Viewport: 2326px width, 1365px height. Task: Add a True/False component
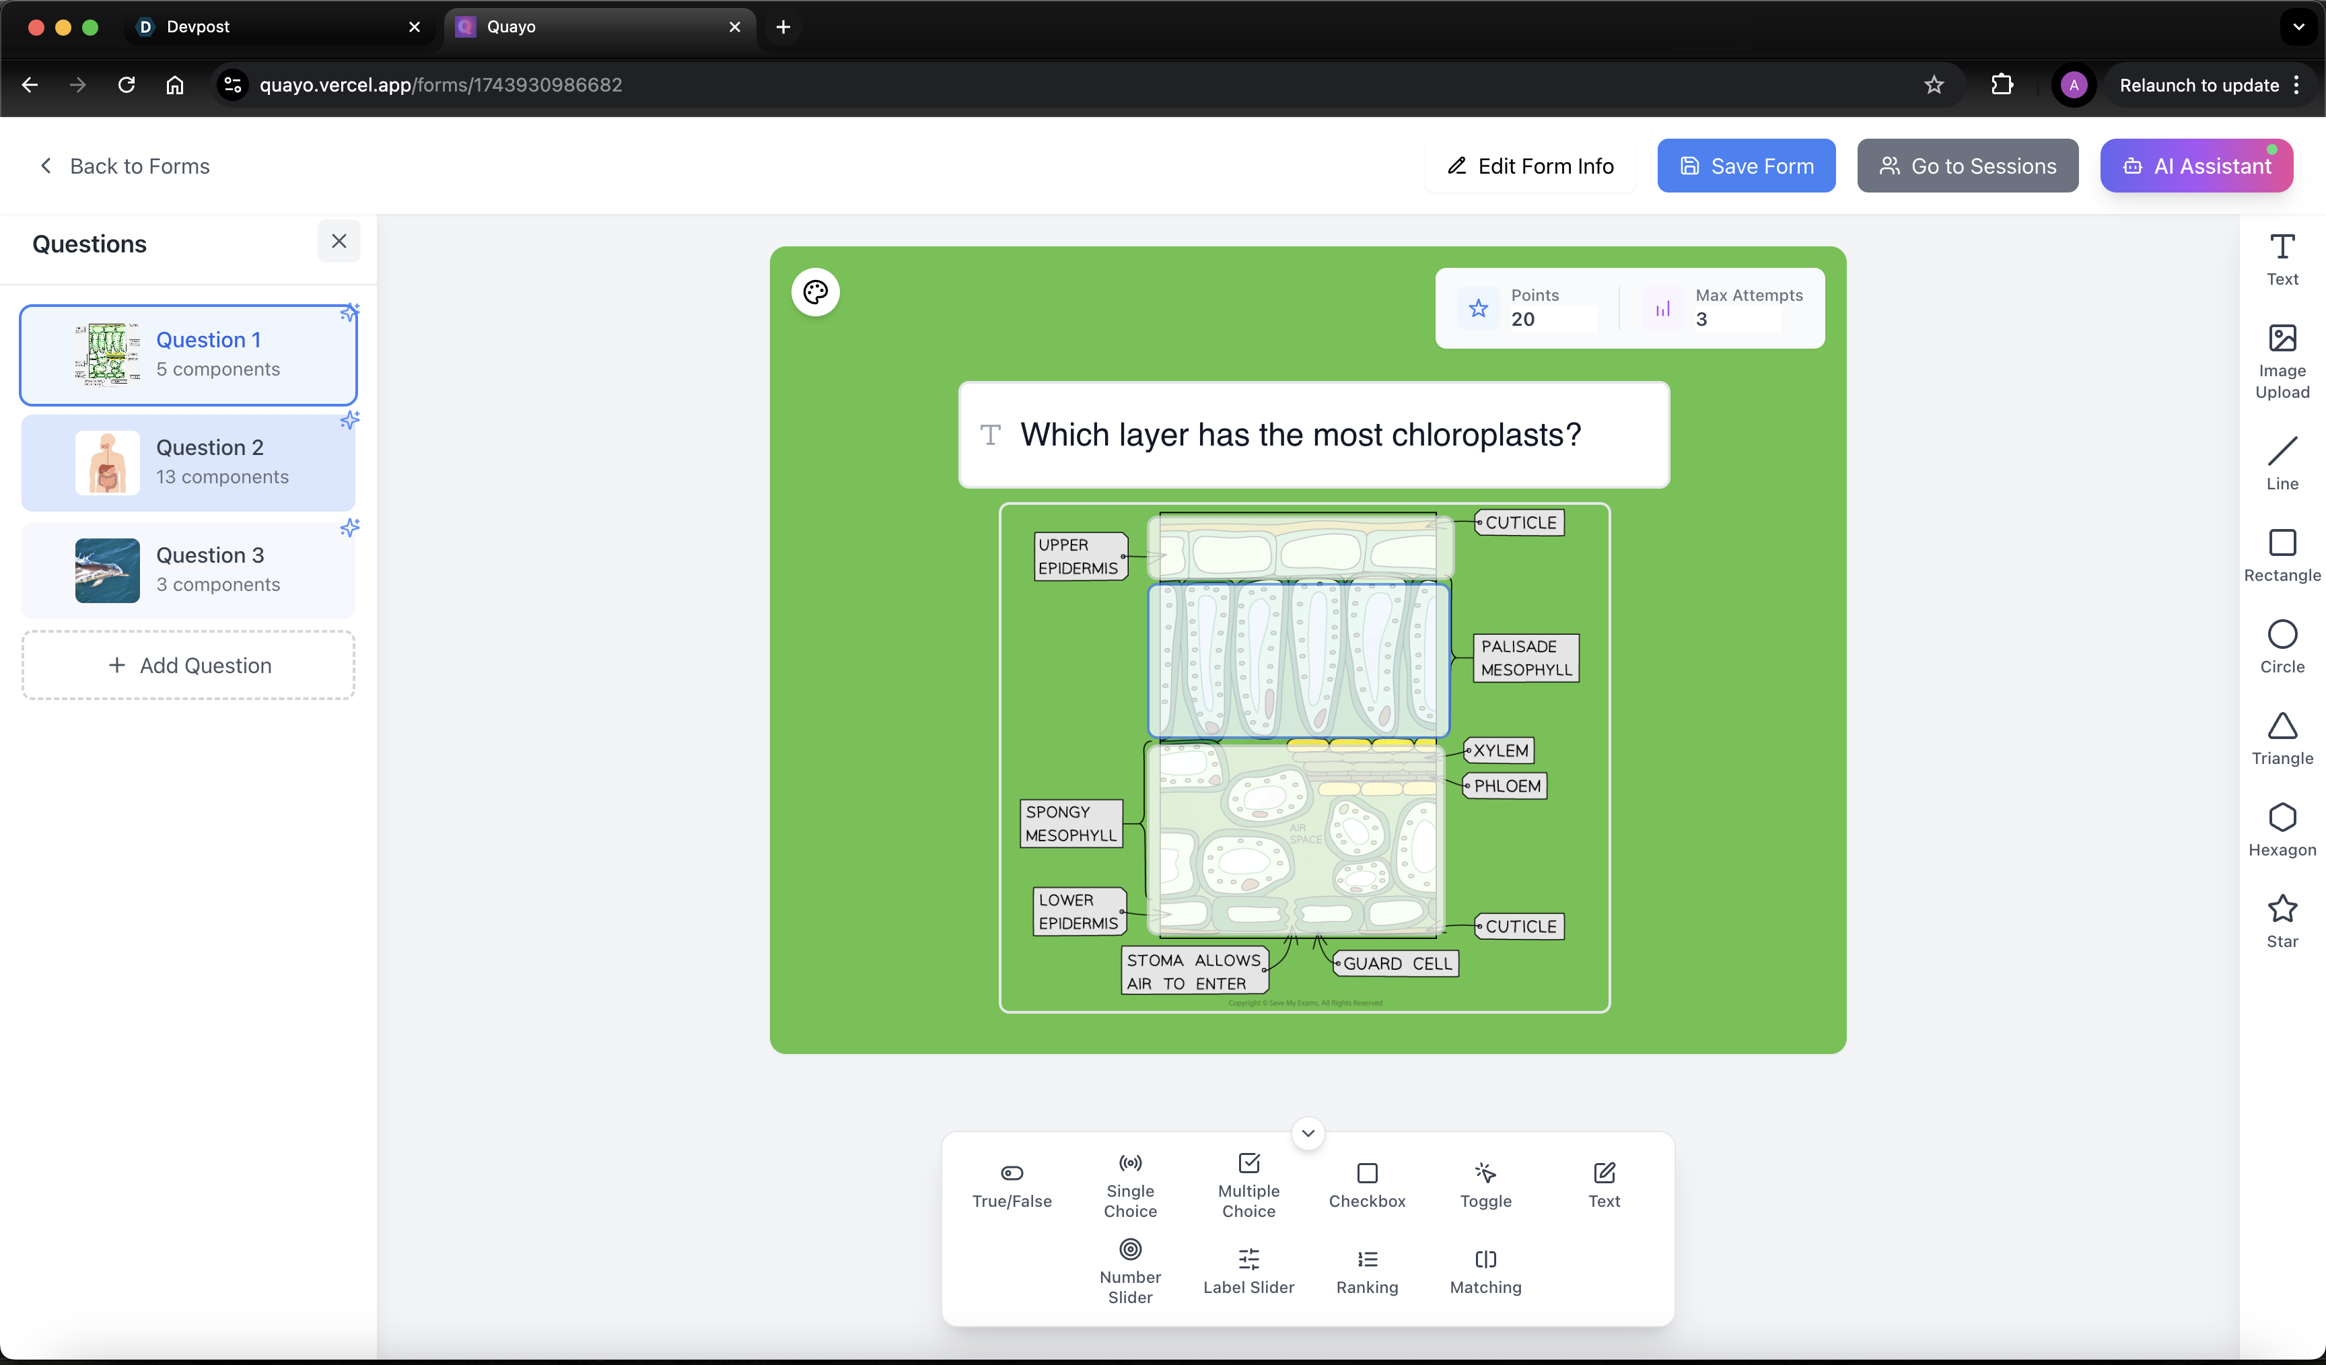tap(1012, 1185)
